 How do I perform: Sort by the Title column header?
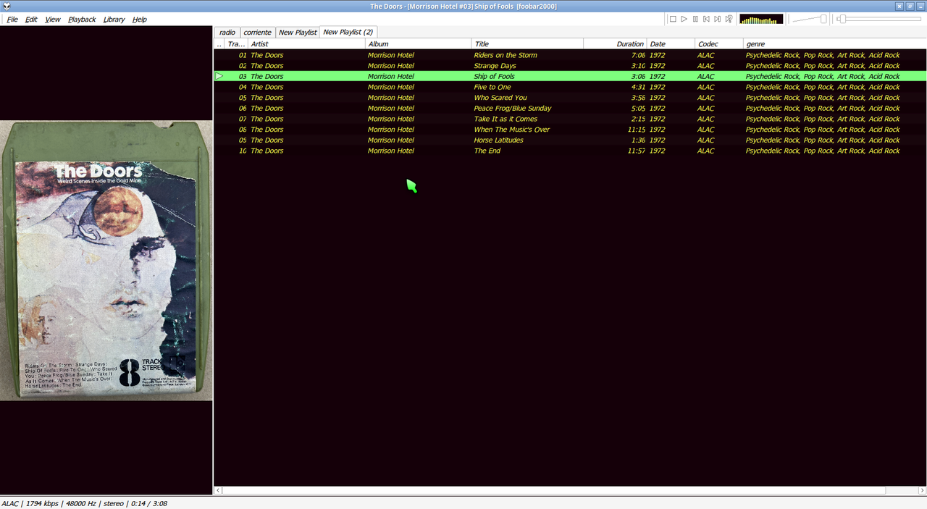[527, 44]
